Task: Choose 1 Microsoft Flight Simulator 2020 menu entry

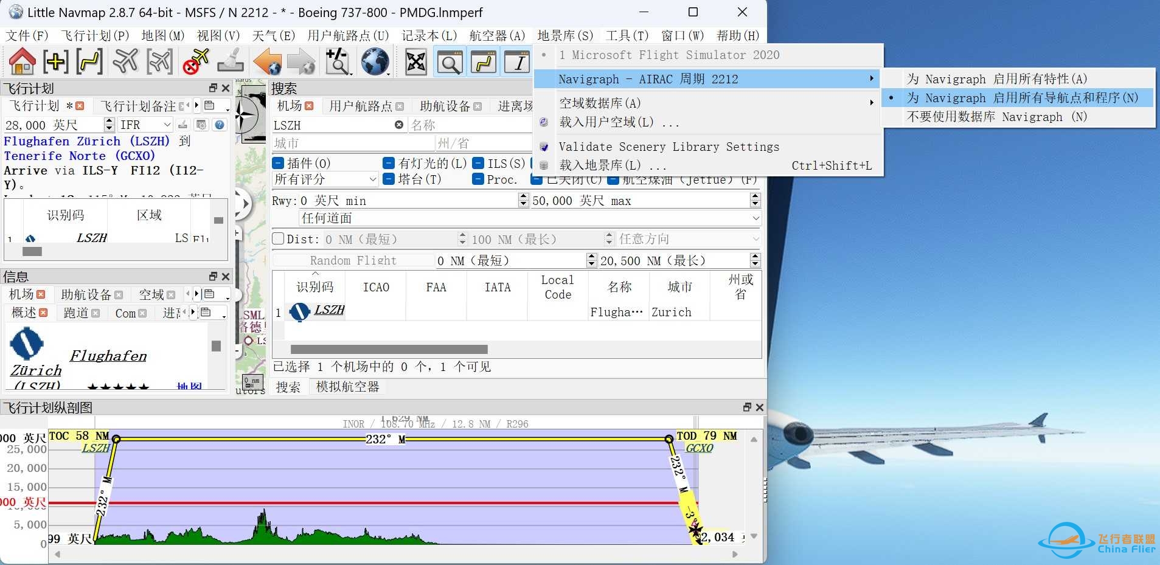Action: tap(709, 55)
